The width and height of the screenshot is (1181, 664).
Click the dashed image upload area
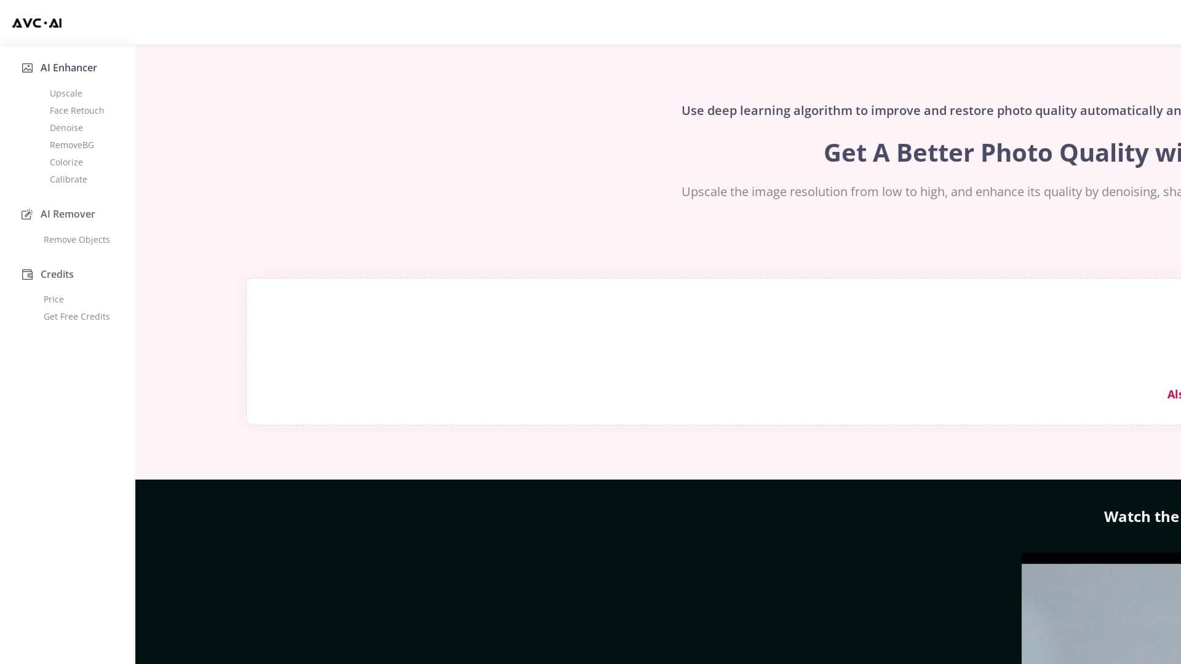point(677,344)
